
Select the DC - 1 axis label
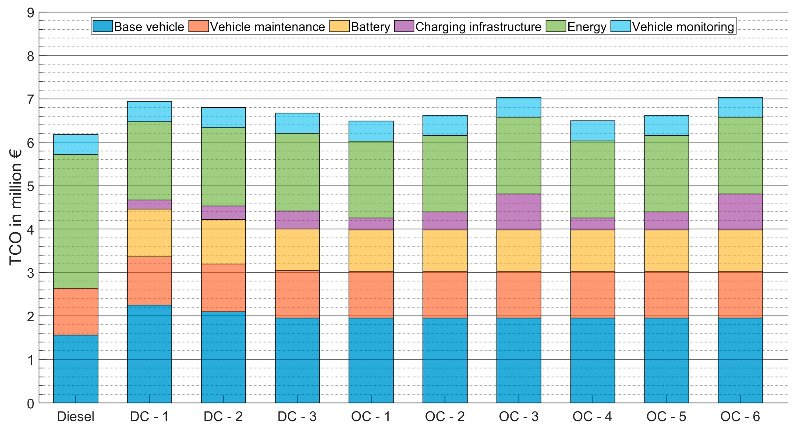[x=149, y=417]
